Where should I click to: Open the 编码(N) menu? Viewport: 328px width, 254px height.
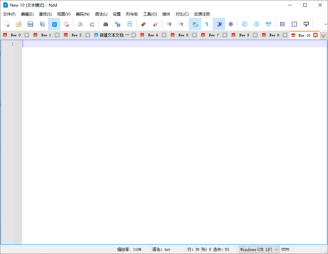click(x=82, y=14)
